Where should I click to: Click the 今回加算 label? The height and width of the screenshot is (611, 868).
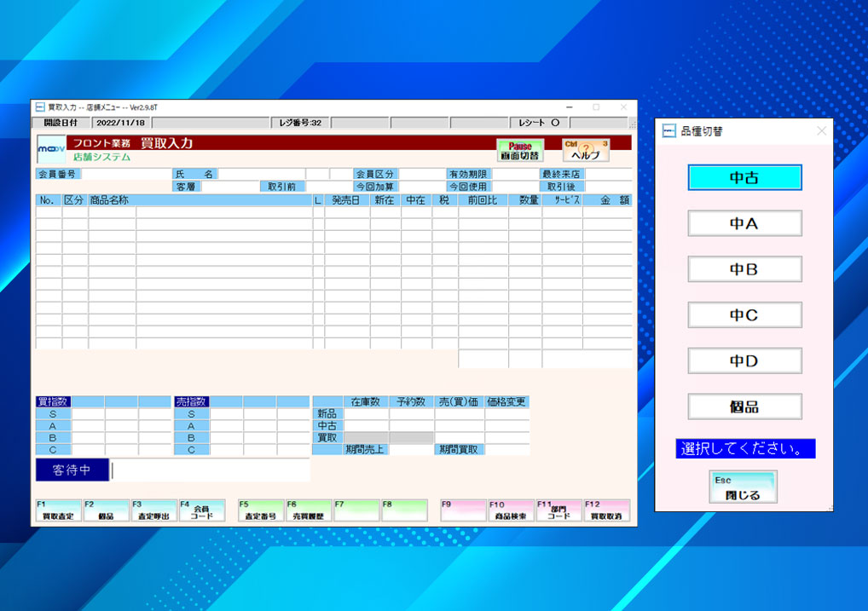375,187
